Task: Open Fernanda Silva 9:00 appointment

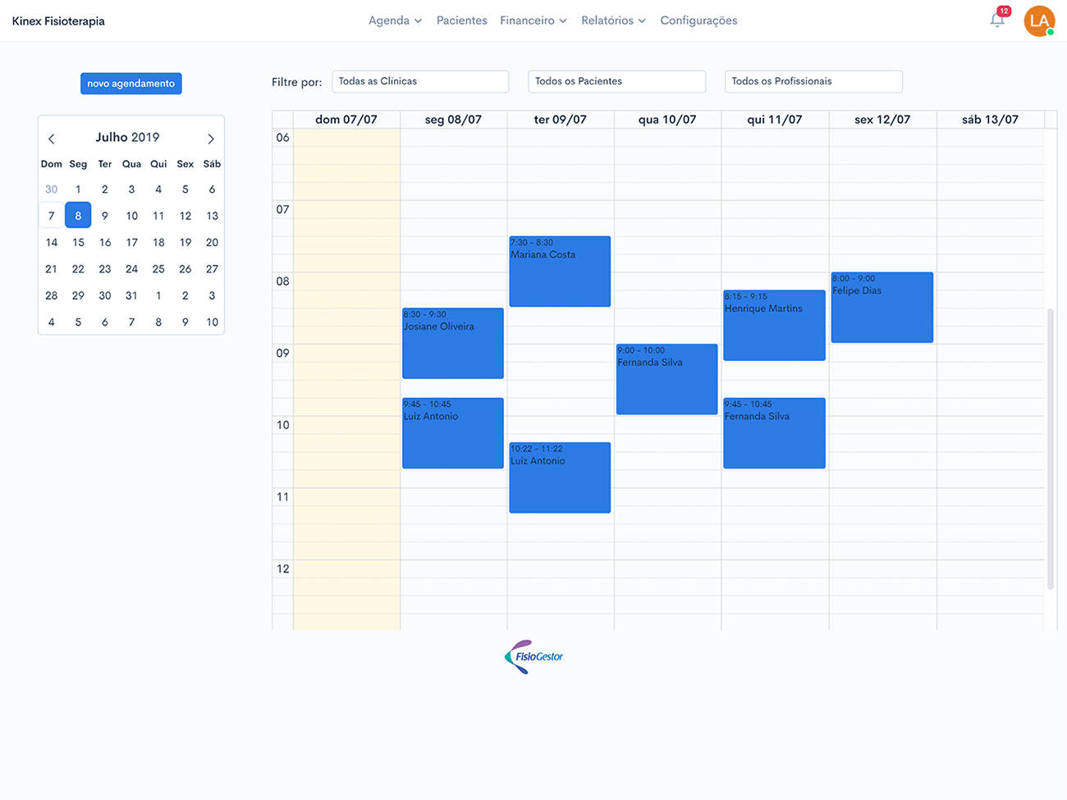Action: pos(666,379)
